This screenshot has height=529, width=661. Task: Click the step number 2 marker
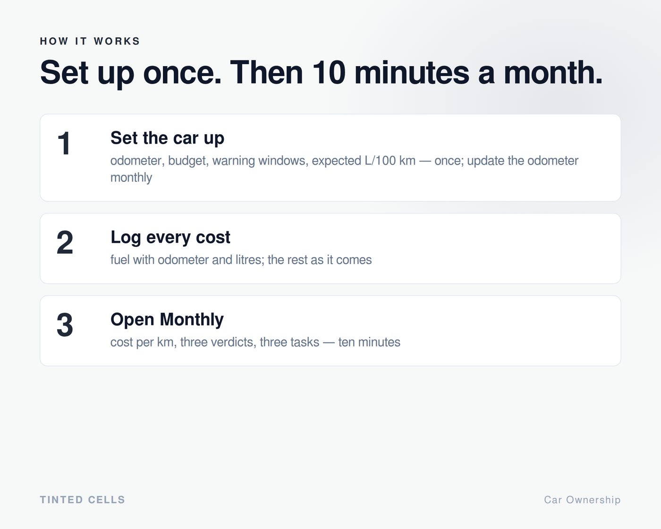pyautogui.click(x=65, y=243)
